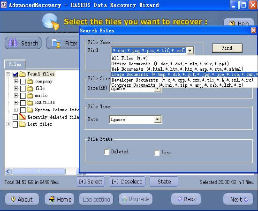Select Image Documents filter option
258x211 pixels.
pyautogui.click(x=184, y=75)
